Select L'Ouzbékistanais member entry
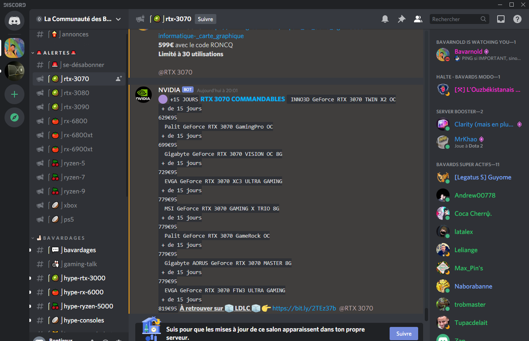 coord(479,89)
